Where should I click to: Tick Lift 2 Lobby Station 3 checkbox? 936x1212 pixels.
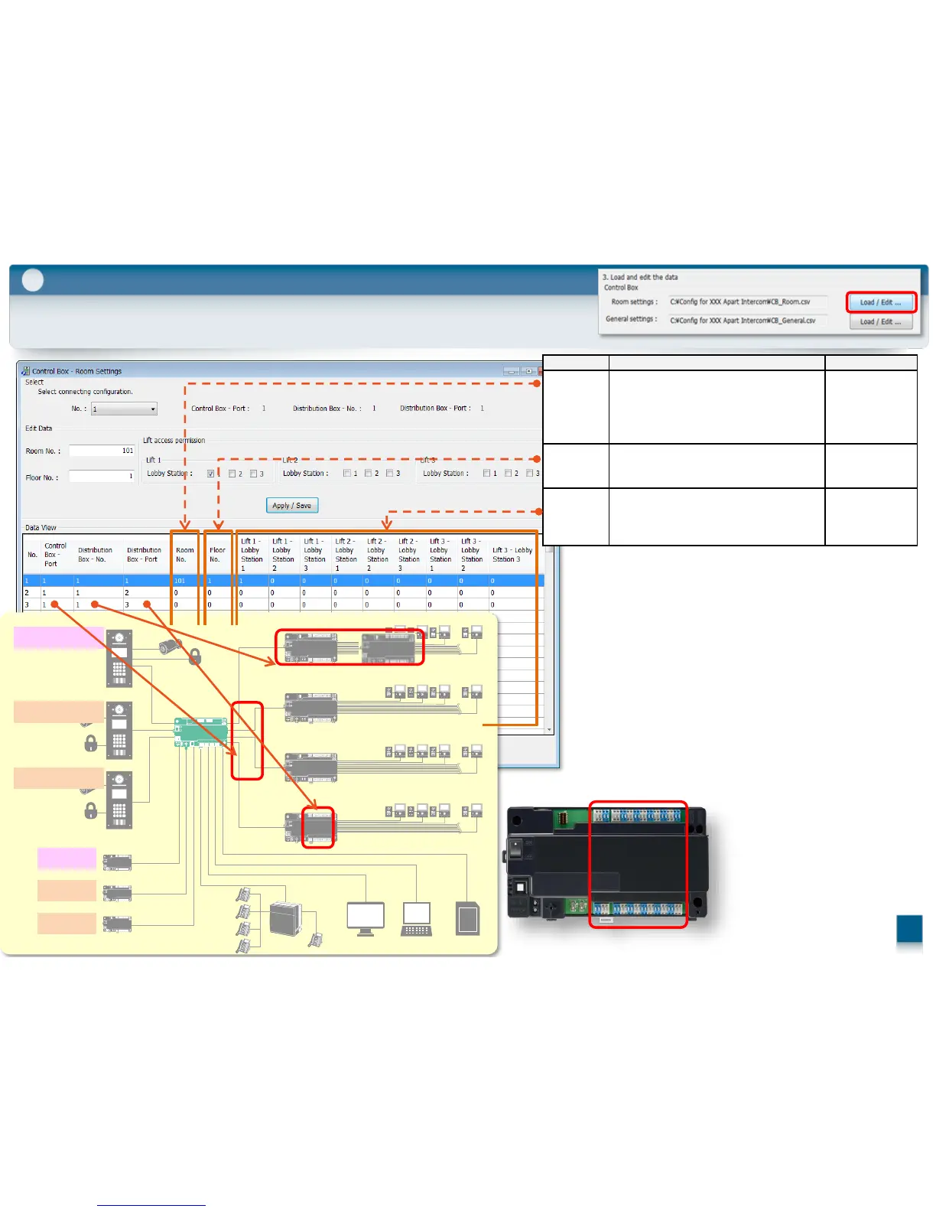pyautogui.click(x=390, y=474)
